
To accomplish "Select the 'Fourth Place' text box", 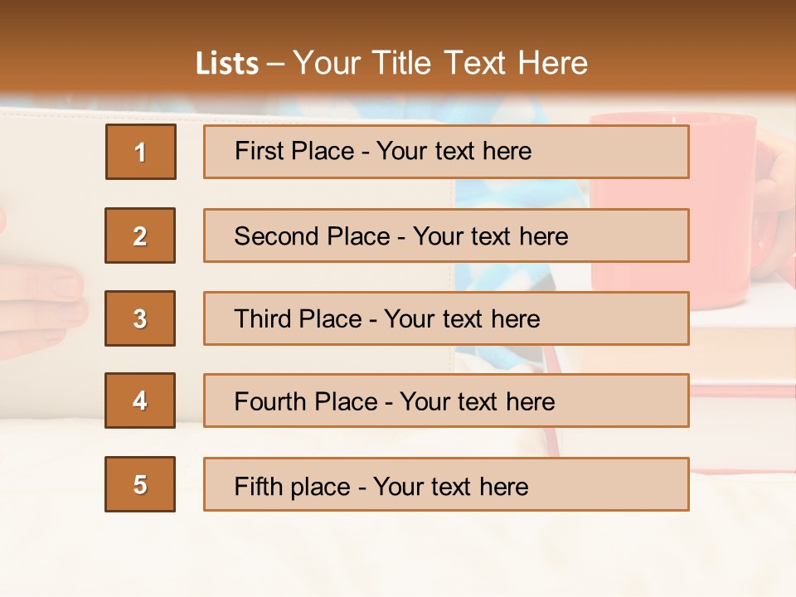I will 446,400.
